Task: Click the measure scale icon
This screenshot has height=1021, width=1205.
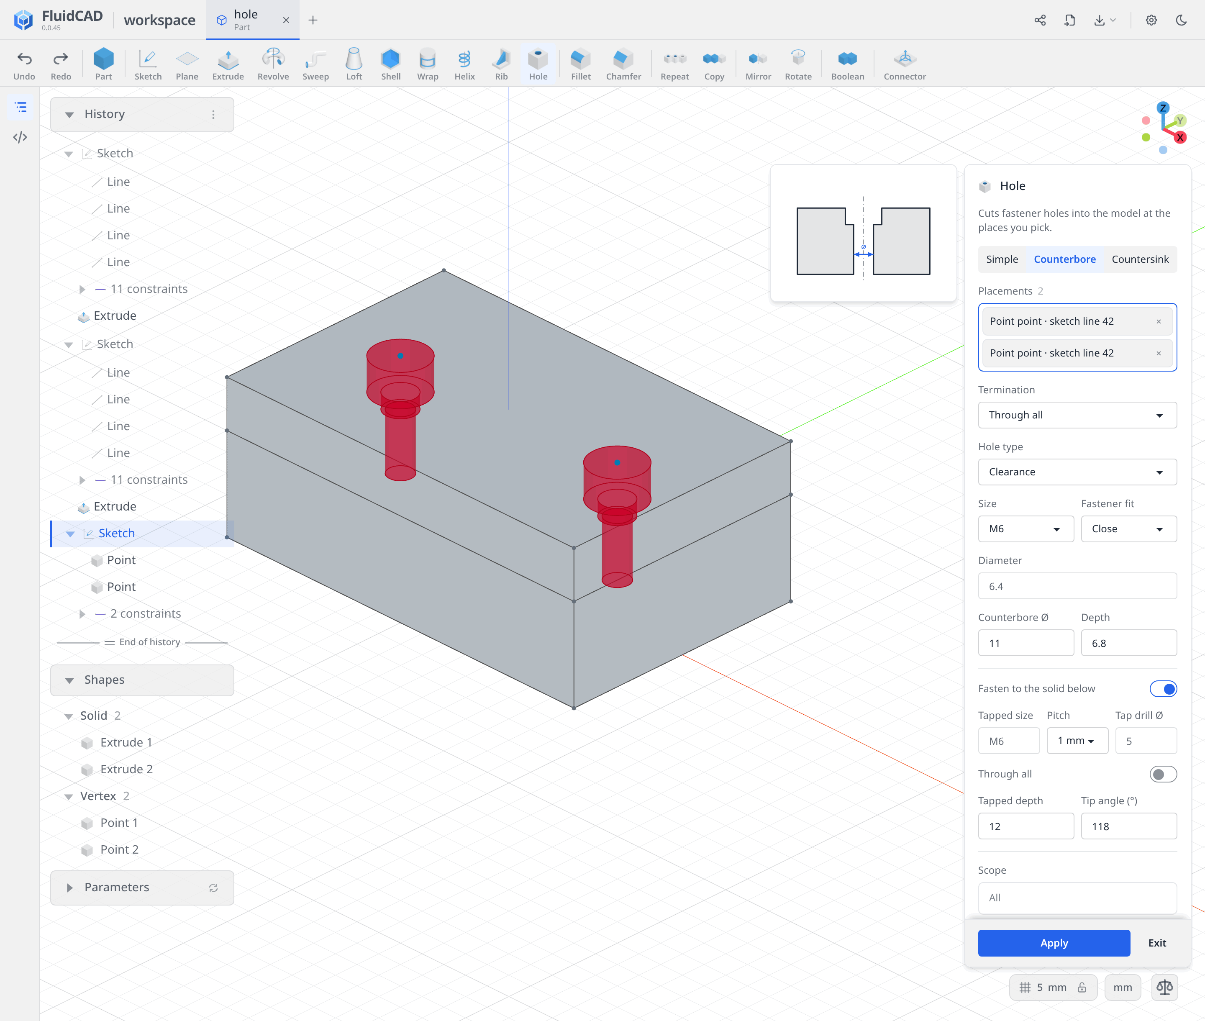Action: click(x=1164, y=988)
